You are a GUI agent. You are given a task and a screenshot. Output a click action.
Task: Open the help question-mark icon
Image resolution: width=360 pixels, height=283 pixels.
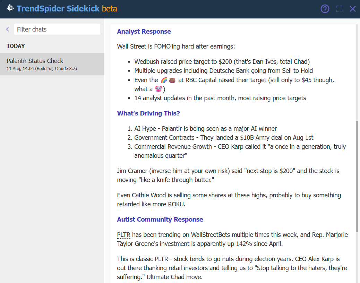tap(325, 9)
